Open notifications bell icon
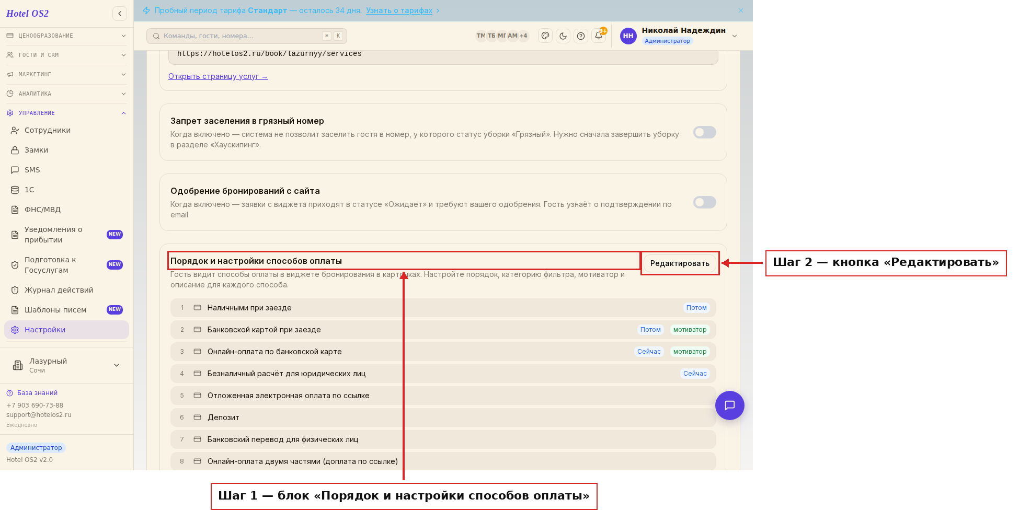Viewport: 1019px width, 522px height. click(x=599, y=36)
